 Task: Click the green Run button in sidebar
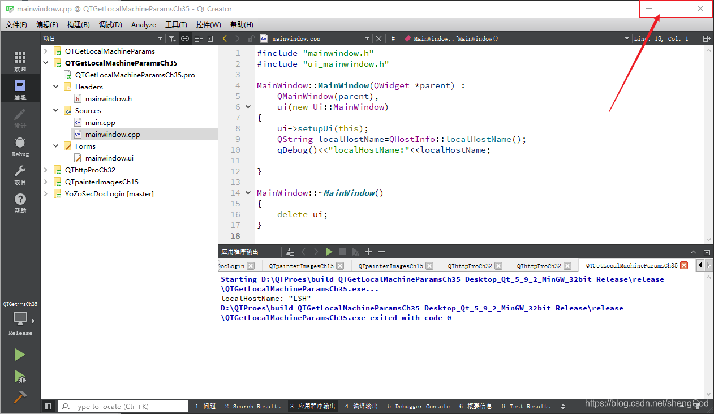(20, 355)
